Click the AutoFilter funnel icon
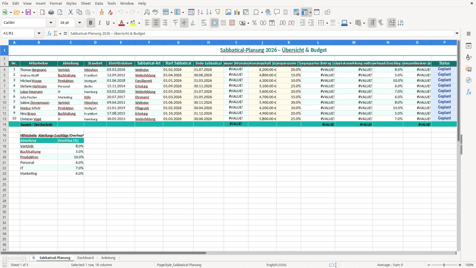Image resolution: width=476 pixels, height=268 pixels. click(x=218, y=12)
